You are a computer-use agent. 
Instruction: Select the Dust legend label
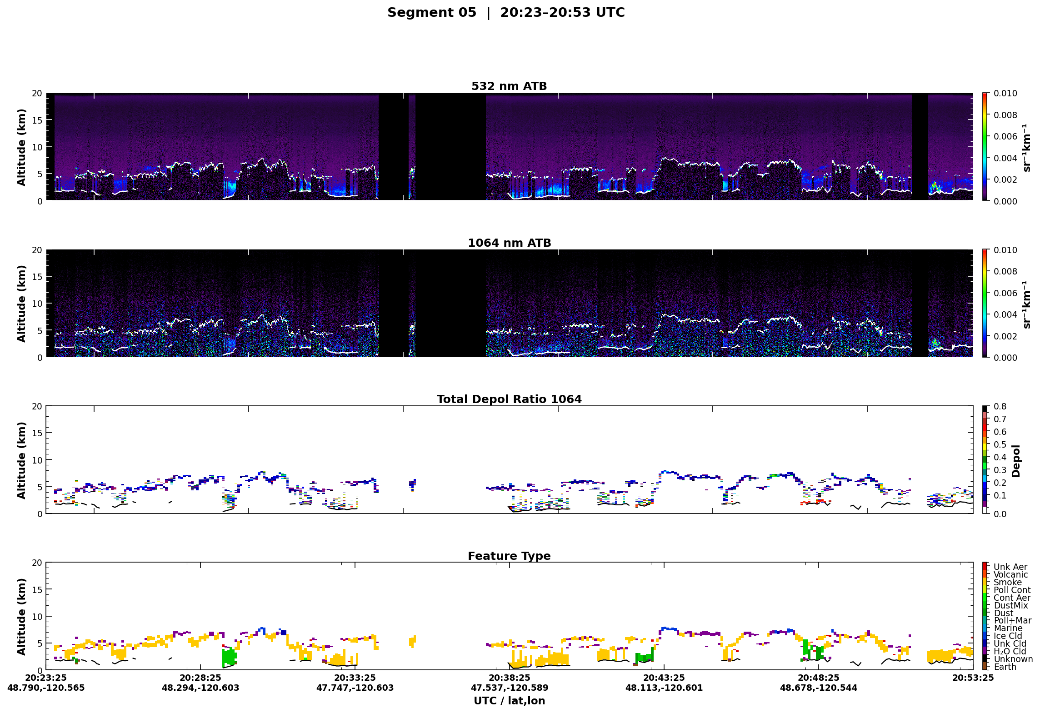pos(1004,613)
